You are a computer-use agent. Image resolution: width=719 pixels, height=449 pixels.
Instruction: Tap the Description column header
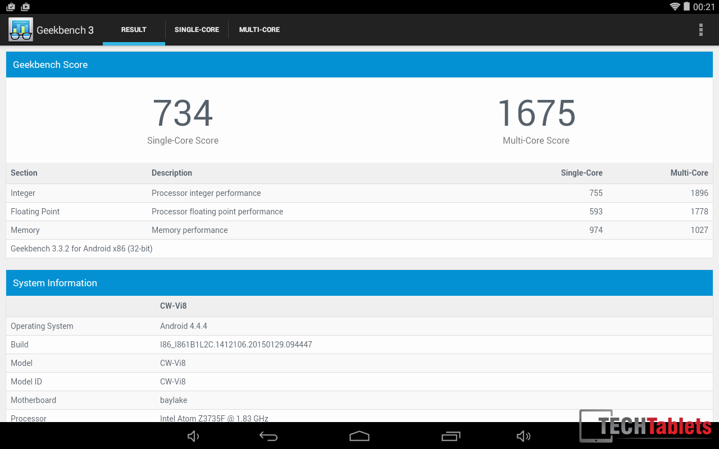coord(172,173)
